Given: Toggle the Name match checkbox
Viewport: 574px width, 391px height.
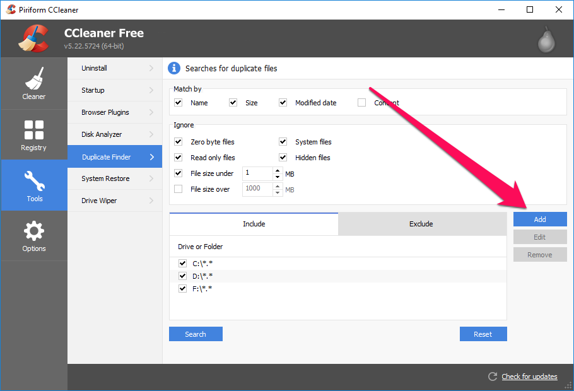Looking at the screenshot, I should [179, 103].
